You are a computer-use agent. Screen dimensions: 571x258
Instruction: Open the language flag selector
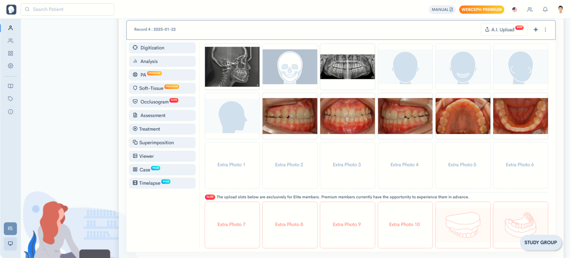point(515,10)
